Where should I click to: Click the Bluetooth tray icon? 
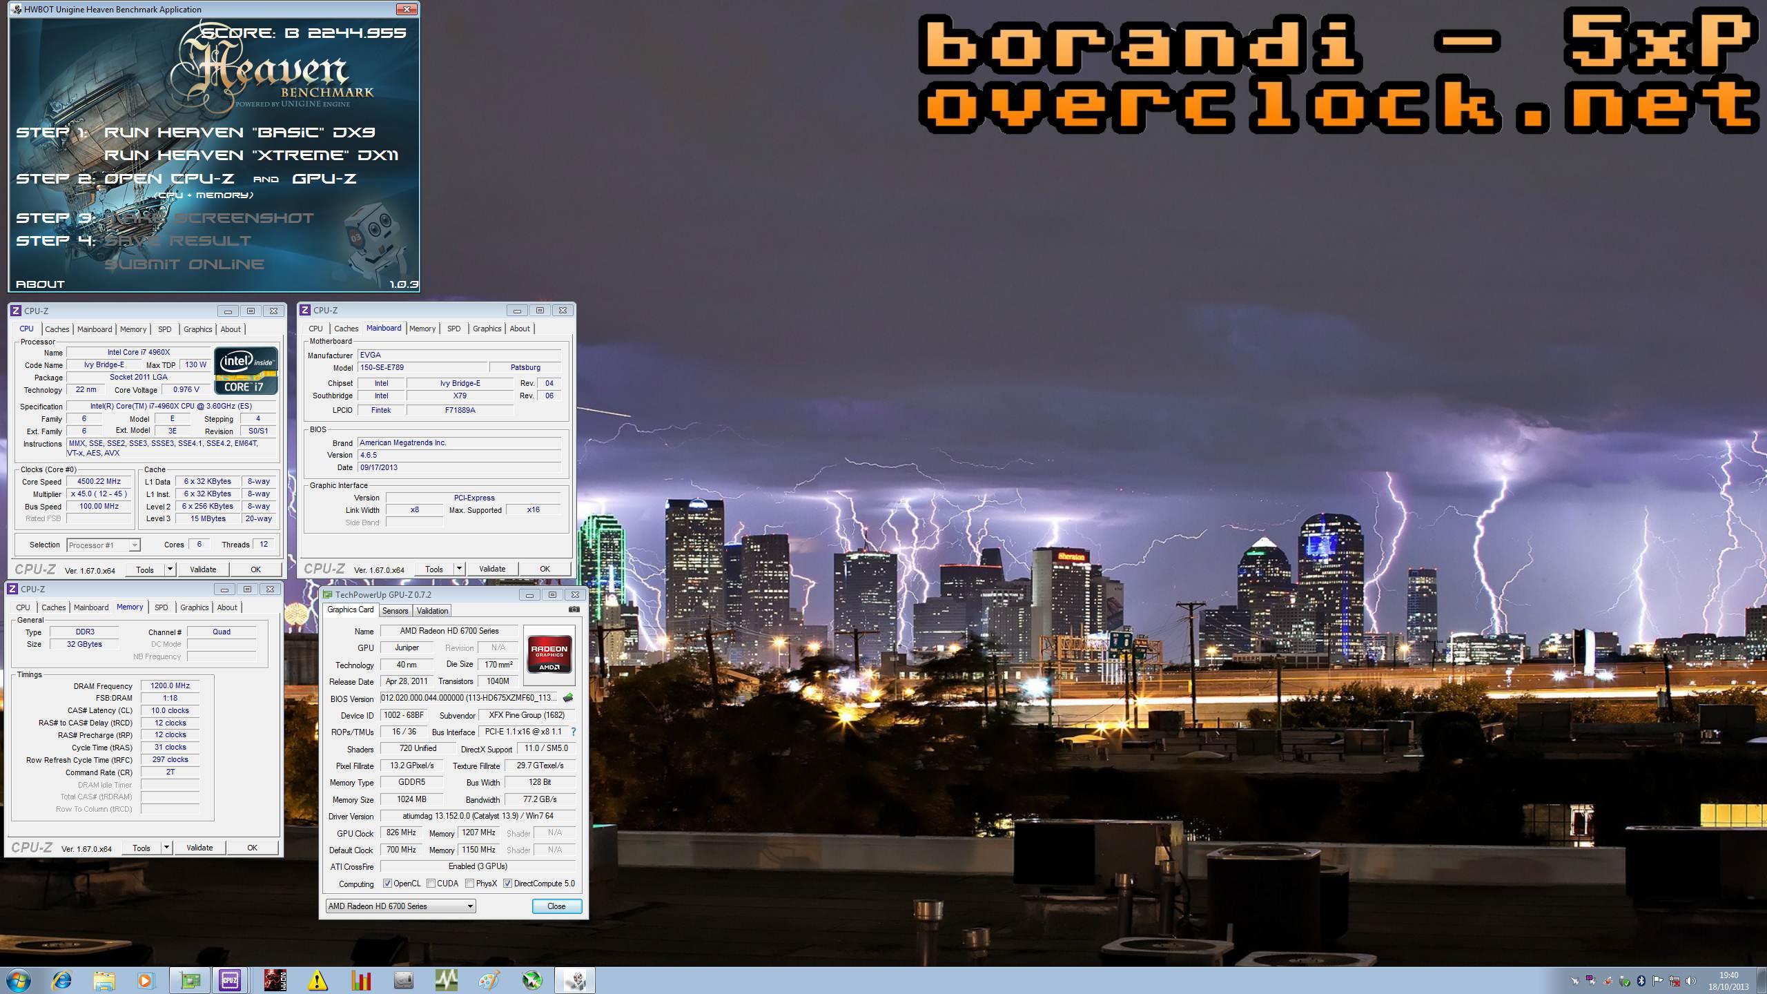pos(1641,981)
